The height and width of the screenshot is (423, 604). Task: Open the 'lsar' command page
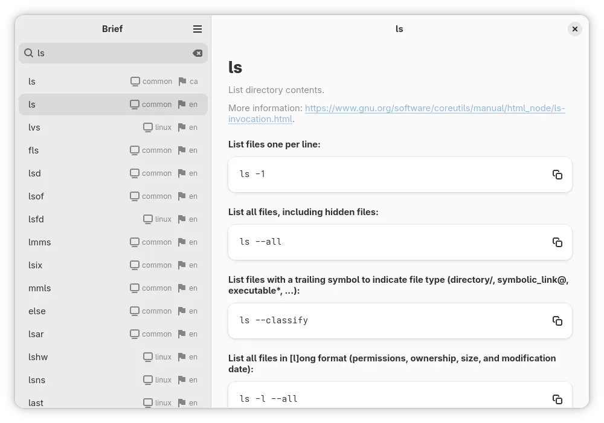pyautogui.click(x=113, y=334)
